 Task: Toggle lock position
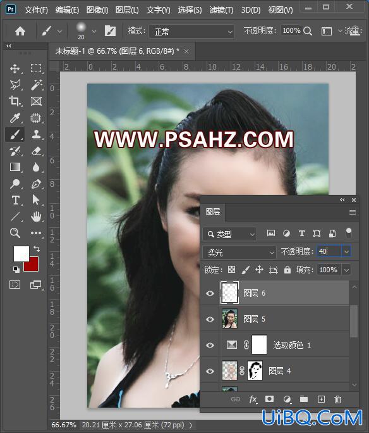[259, 270]
